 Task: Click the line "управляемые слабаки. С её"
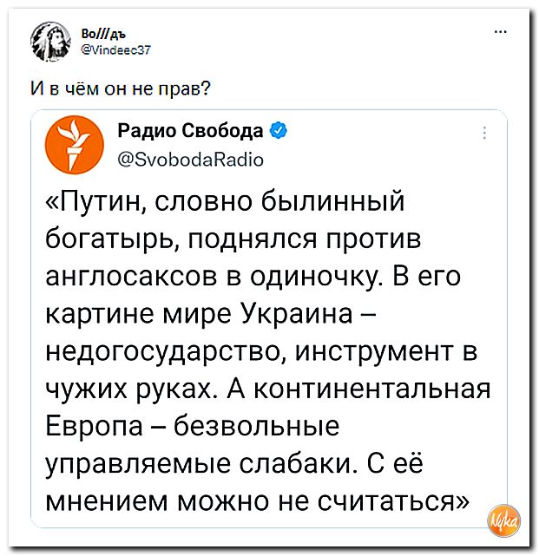point(234,463)
